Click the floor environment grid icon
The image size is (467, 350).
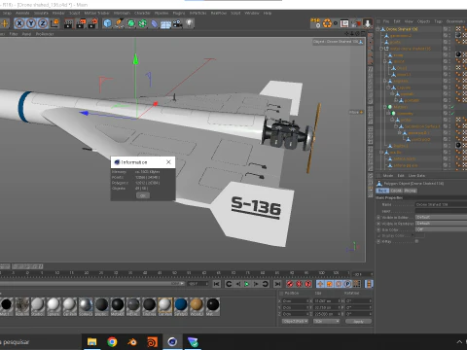pyautogui.click(x=165, y=24)
